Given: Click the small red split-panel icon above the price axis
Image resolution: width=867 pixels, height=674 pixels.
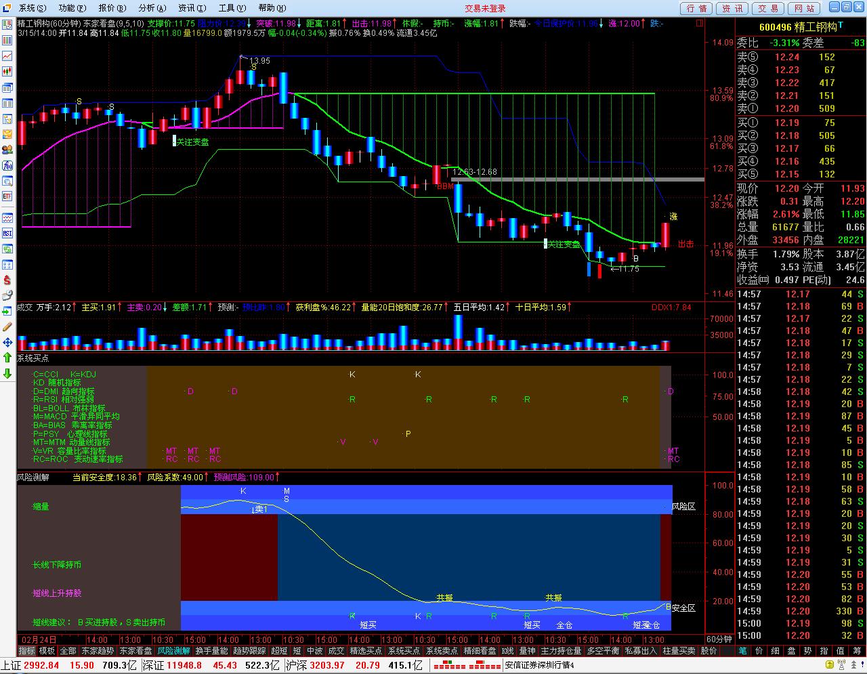Looking at the screenshot, I should tap(700, 23).
